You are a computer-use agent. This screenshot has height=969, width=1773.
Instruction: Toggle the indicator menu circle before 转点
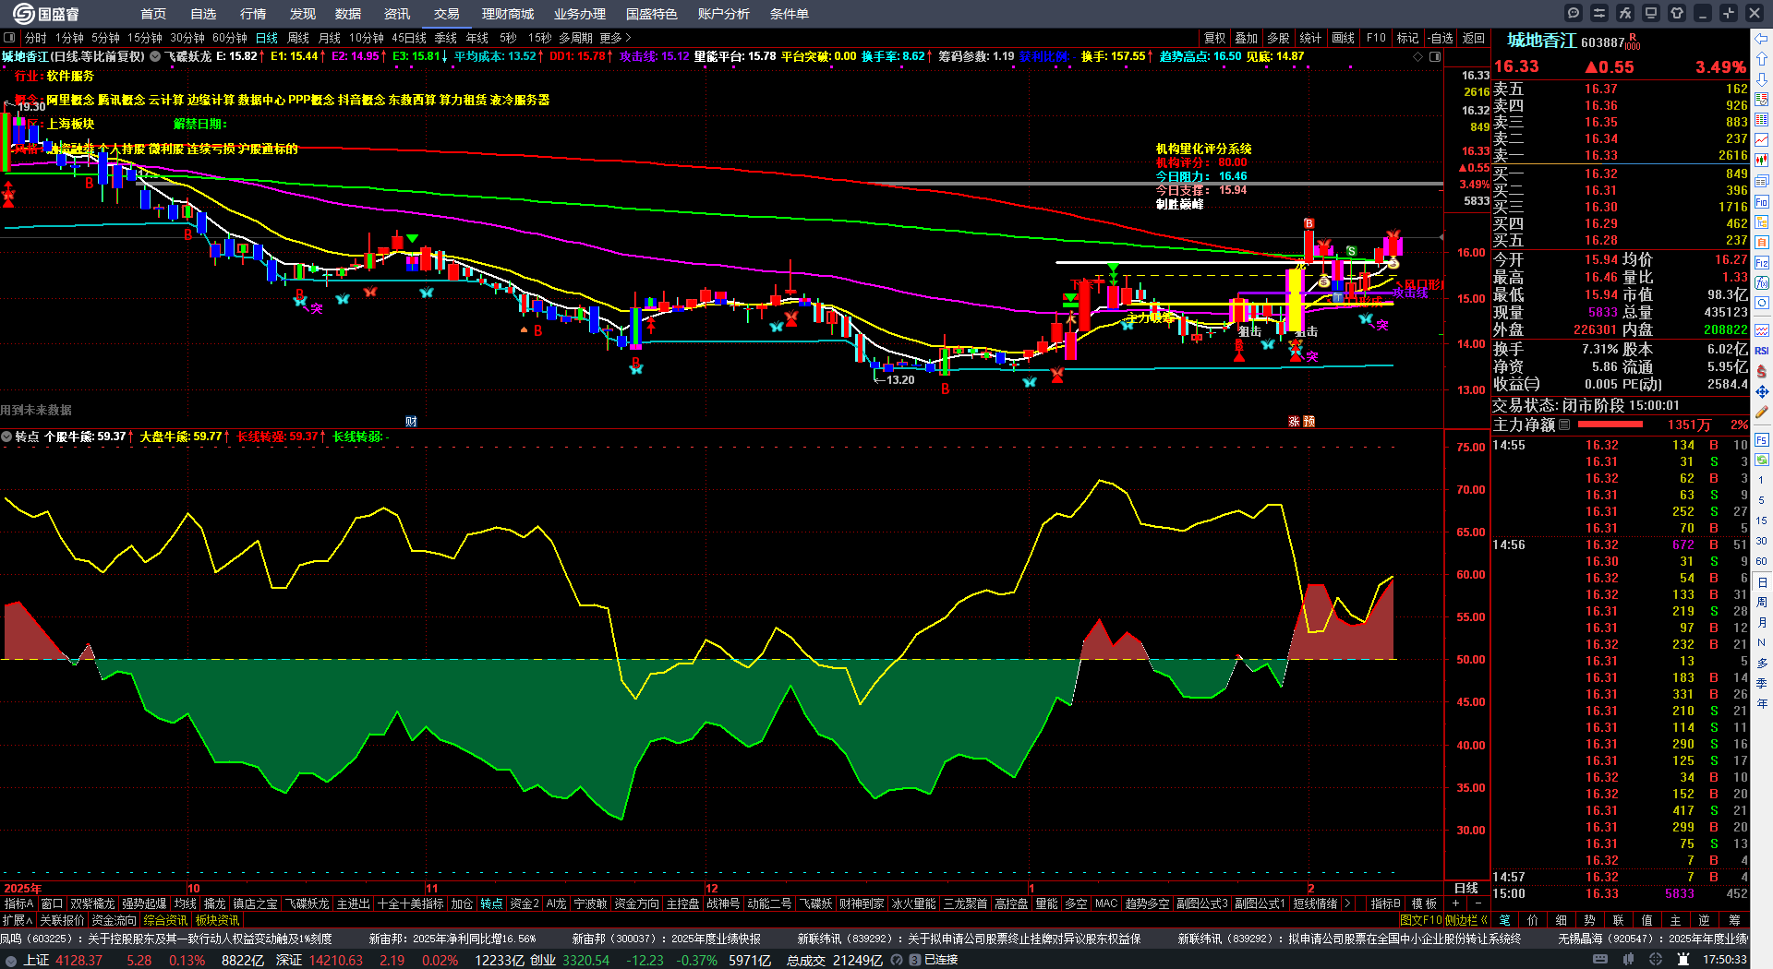click(6, 437)
